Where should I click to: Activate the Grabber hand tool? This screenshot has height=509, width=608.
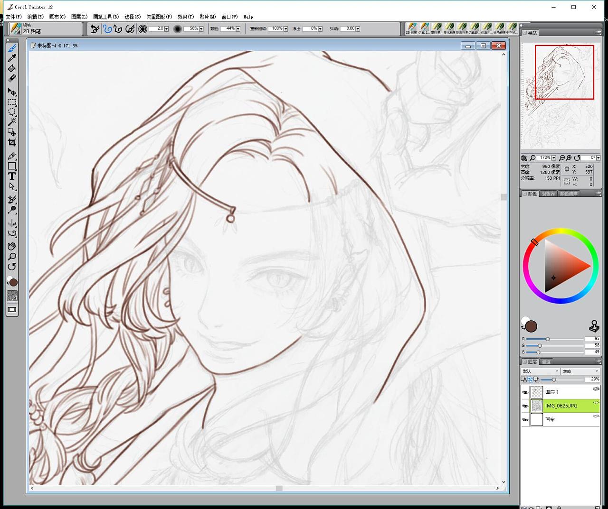click(12, 246)
